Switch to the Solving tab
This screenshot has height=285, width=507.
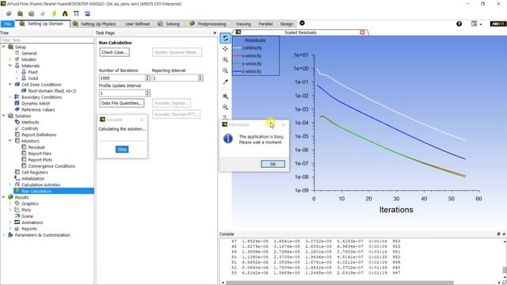pyautogui.click(x=169, y=24)
